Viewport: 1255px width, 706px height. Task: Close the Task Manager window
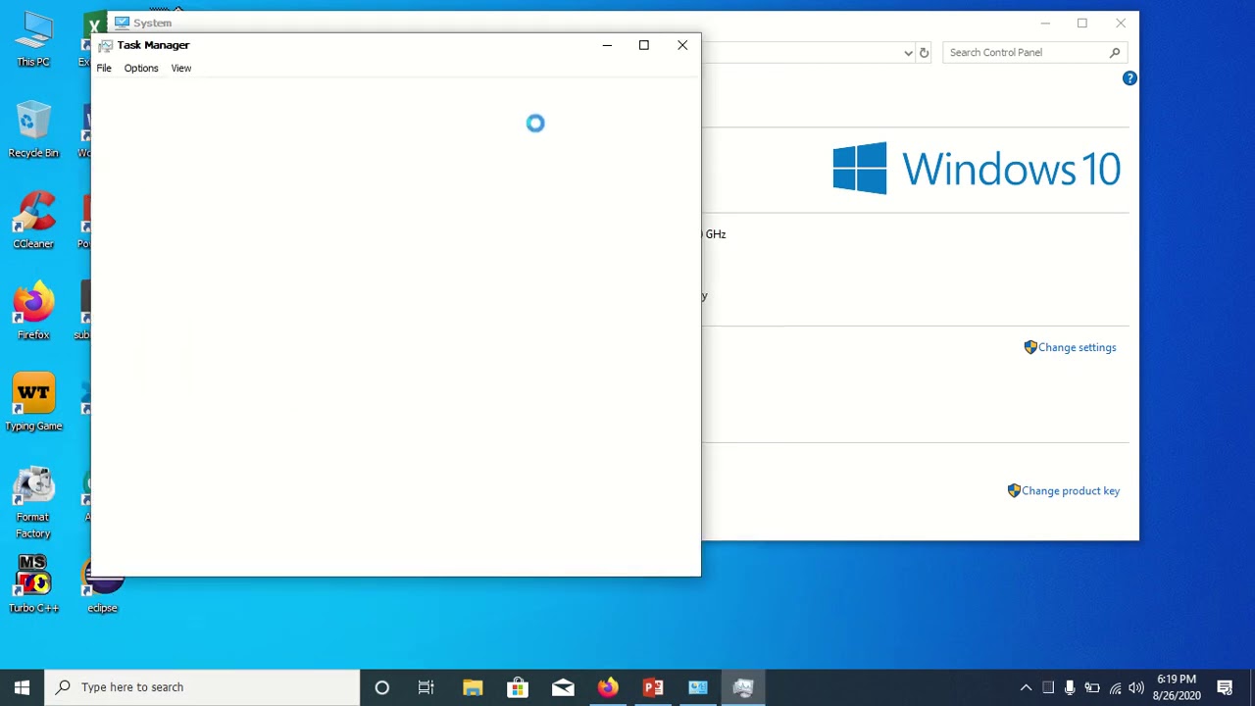[682, 45]
